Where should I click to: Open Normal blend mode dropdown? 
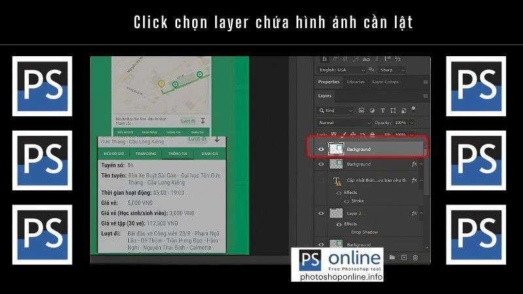[345, 123]
